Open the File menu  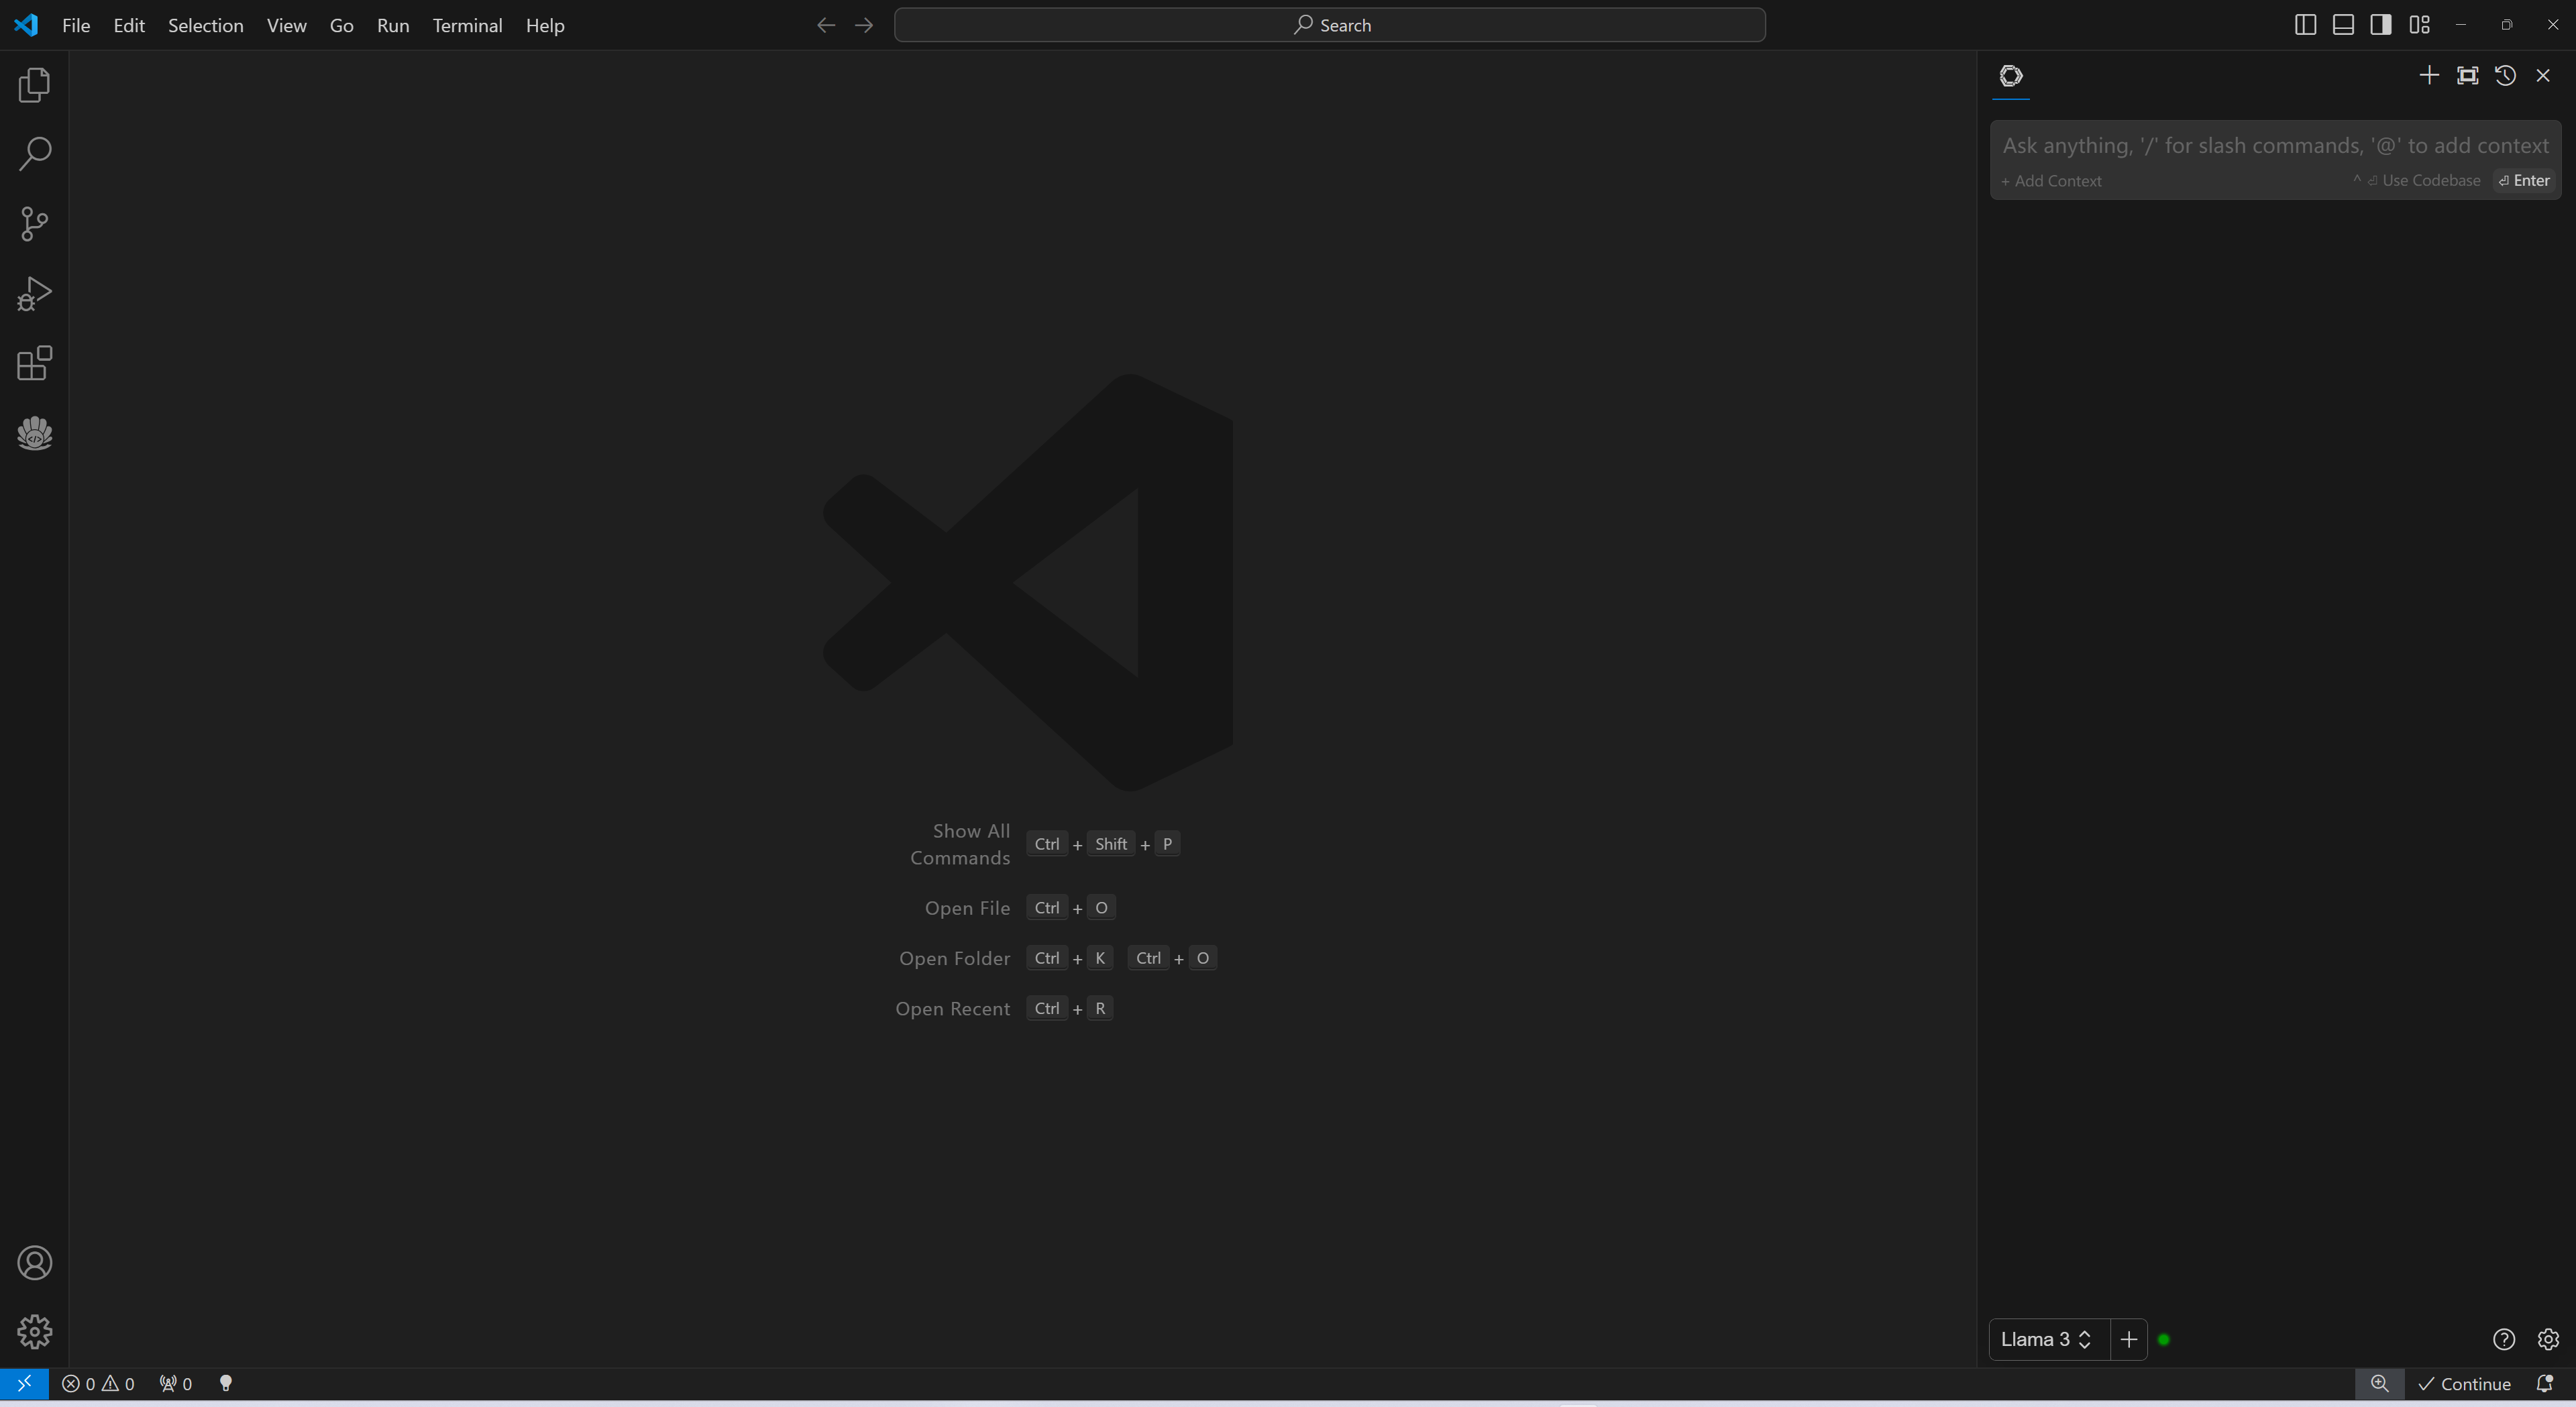(x=76, y=26)
